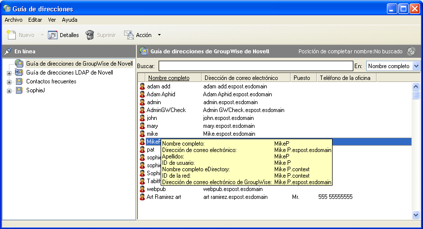Click the Nuevo toolbar icon
The image size is (423, 229).
[11, 35]
